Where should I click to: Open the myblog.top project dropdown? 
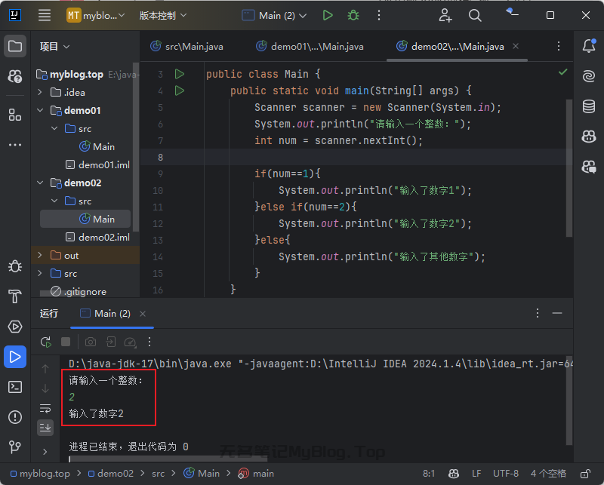click(96, 15)
